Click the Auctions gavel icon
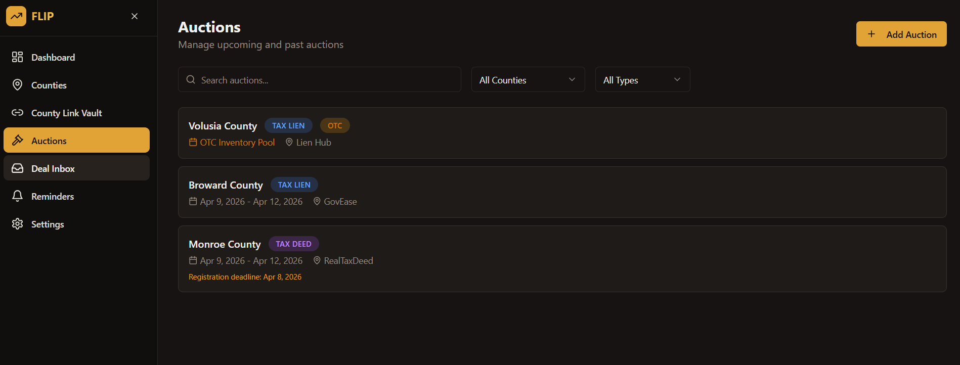This screenshot has width=960, height=365. tap(18, 141)
